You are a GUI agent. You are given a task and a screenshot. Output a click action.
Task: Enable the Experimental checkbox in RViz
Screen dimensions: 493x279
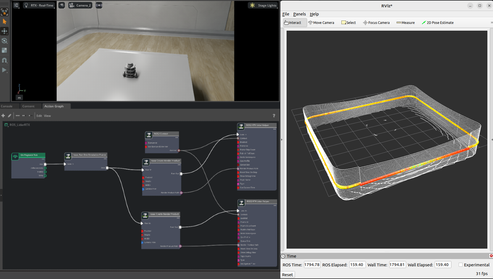pyautogui.click(x=460, y=265)
